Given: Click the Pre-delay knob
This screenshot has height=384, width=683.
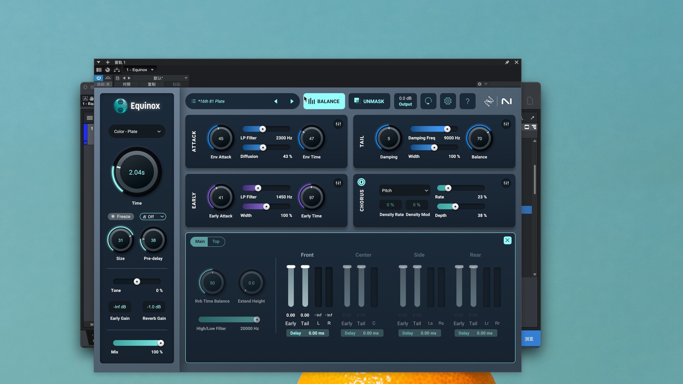Looking at the screenshot, I should pyautogui.click(x=153, y=240).
